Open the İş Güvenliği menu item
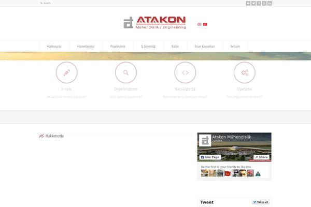This screenshot has width=311, height=207. coord(148,47)
